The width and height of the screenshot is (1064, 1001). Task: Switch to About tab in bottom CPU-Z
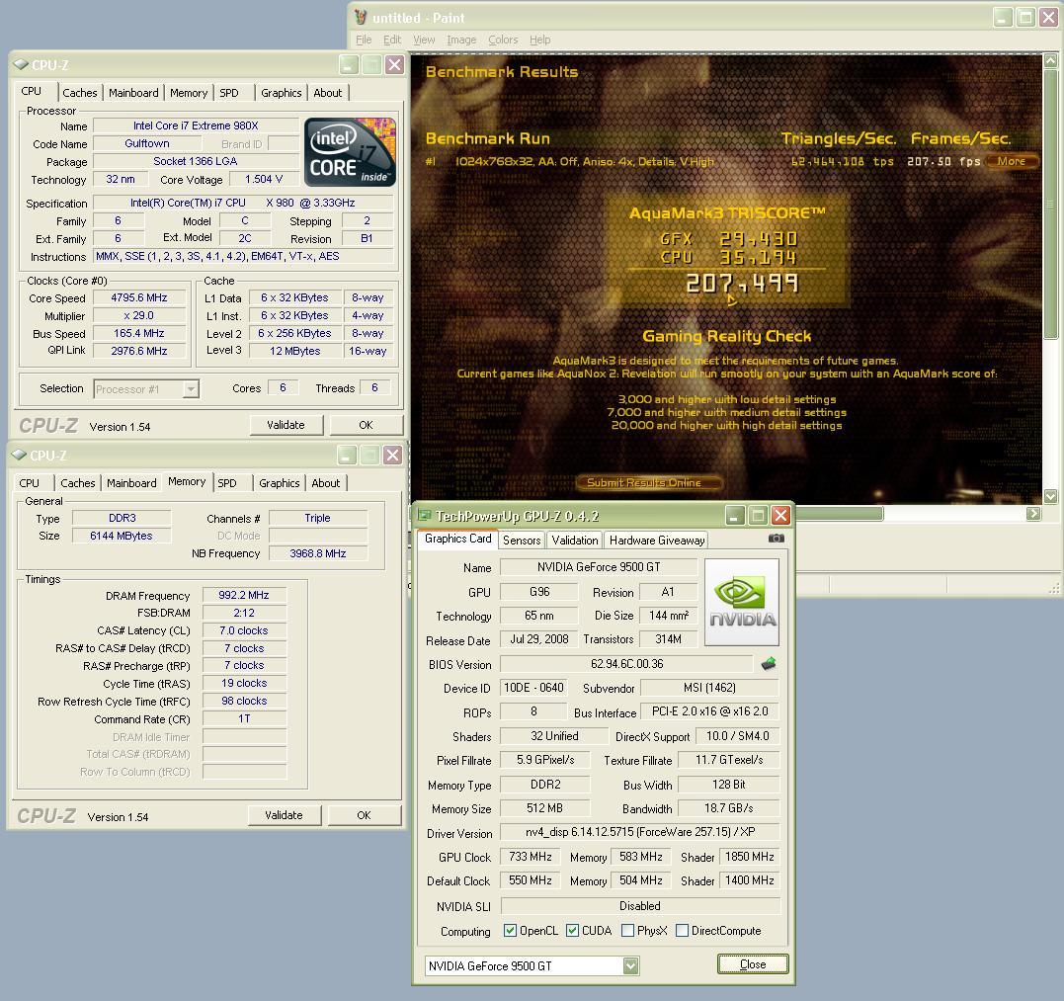(x=326, y=483)
